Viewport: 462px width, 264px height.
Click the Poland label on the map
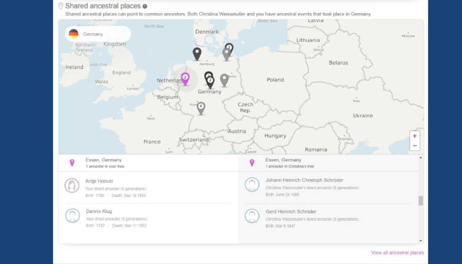click(275, 80)
